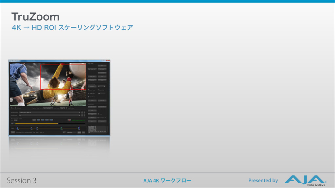335x188 pixels.
Task: Click the red ROI box in video preview
Action: (x=63, y=77)
